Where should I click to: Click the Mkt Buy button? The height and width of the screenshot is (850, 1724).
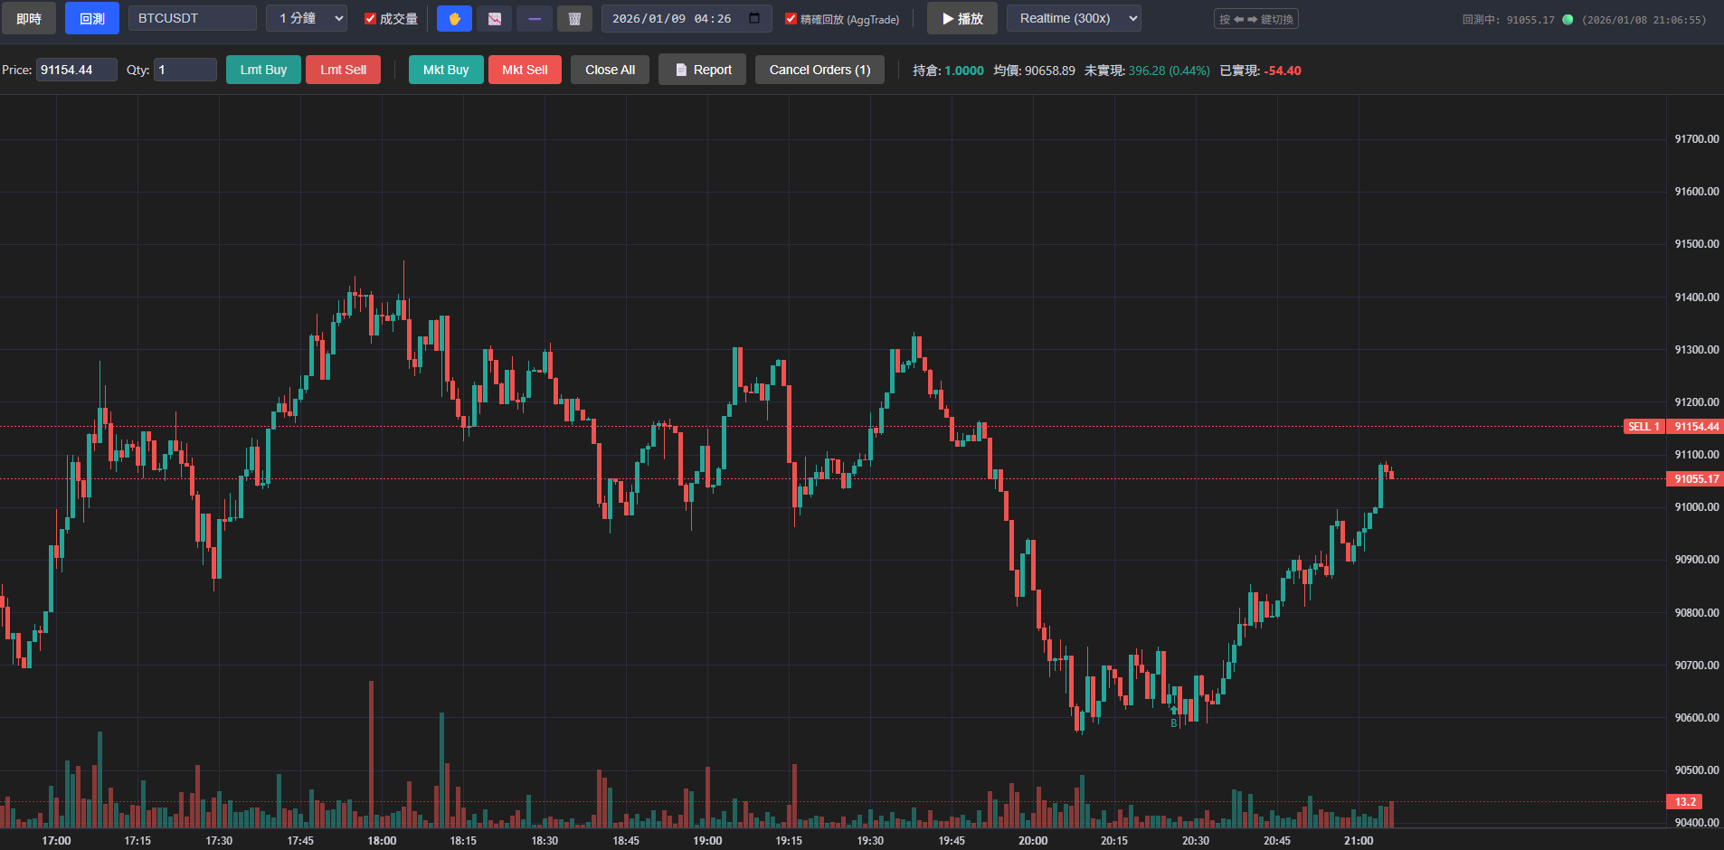(446, 70)
